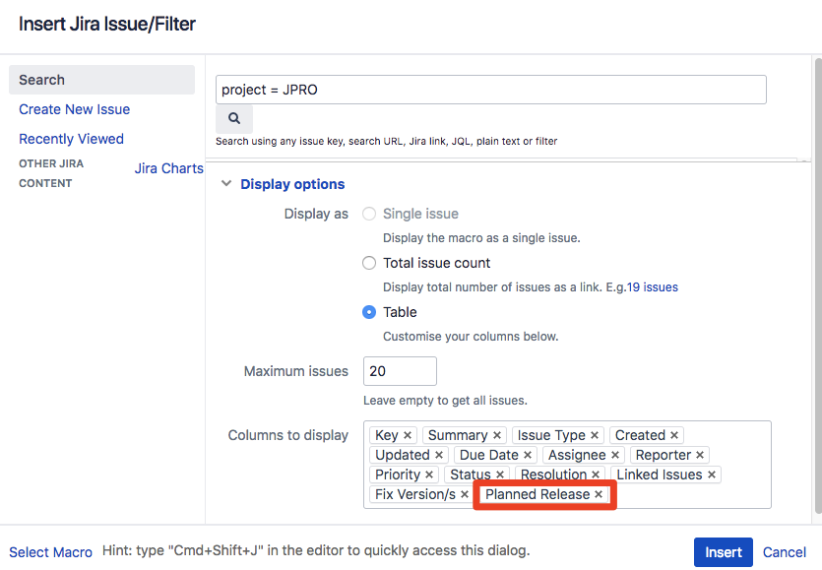Remove the Fix Version/s column tag

point(465,494)
